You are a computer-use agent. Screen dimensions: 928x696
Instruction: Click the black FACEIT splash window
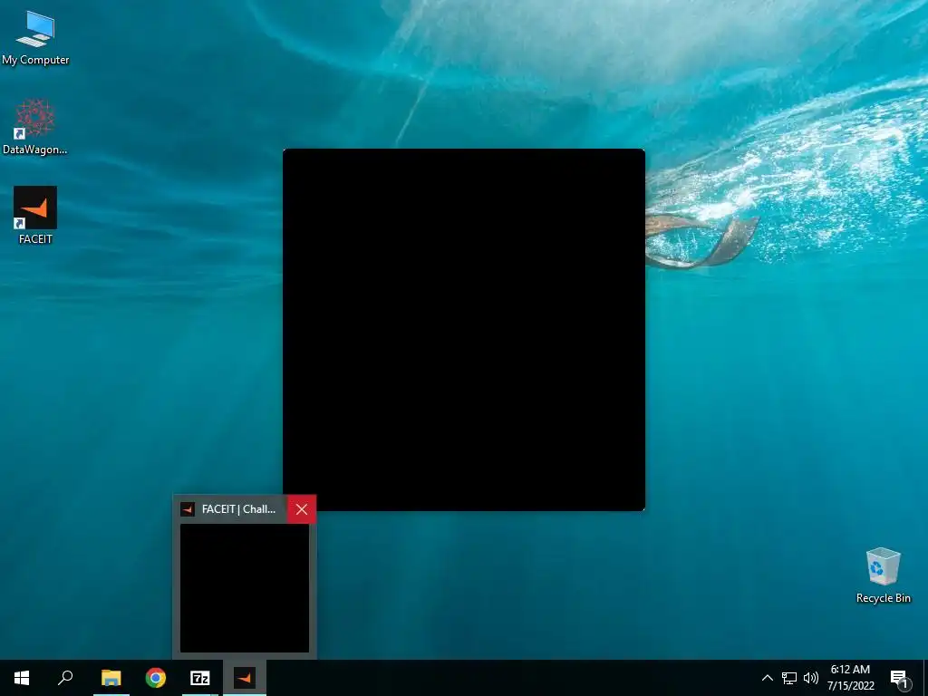click(x=464, y=330)
